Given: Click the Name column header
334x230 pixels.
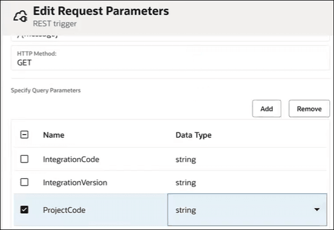Looking at the screenshot, I should point(53,135).
